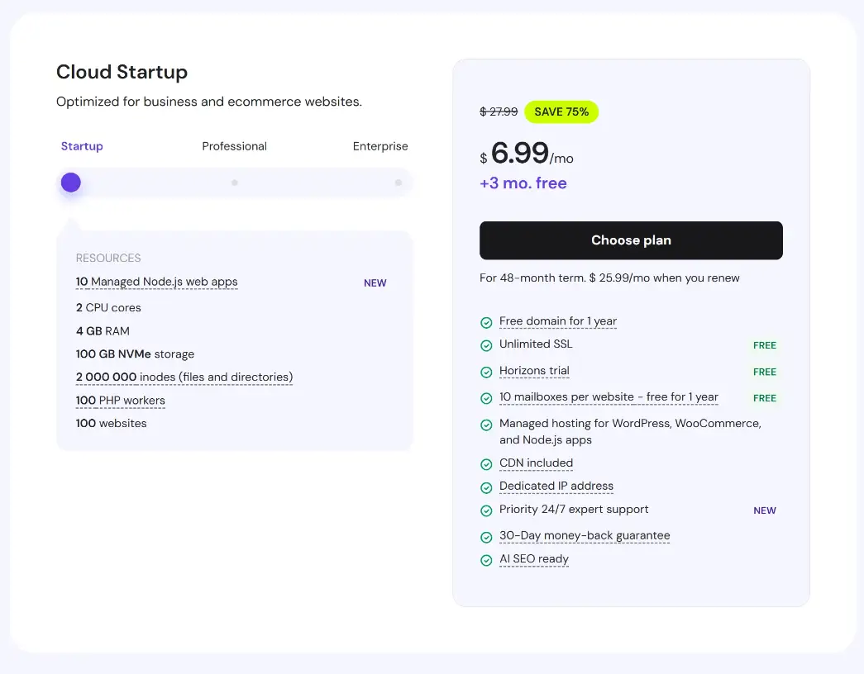
Task: Click the checkmark icon next to CDN included
Action: [x=486, y=464]
